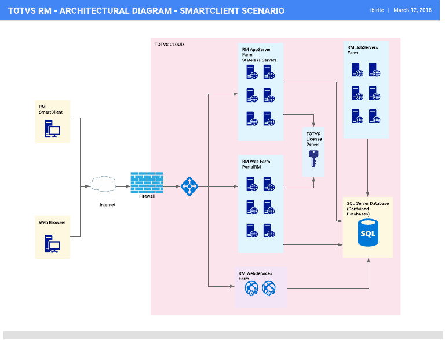The width and height of the screenshot is (445, 340).
Task: Click top-left server in RM AppServer Farm
Action: (252, 72)
